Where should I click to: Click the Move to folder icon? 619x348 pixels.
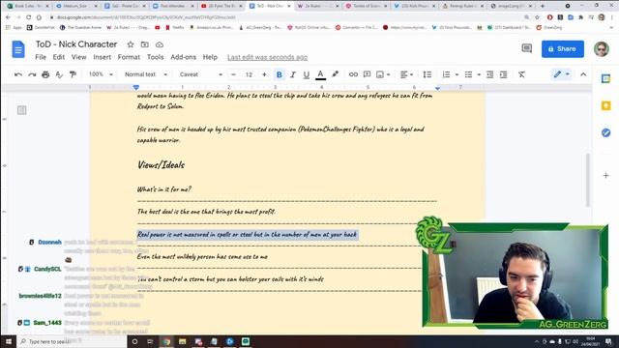(145, 44)
